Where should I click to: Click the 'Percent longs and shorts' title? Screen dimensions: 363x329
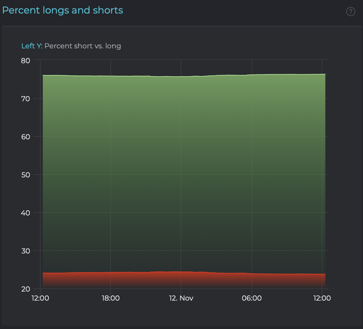point(63,10)
